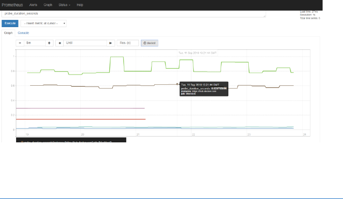
Task: Click the Until end time field
Action: tap(85, 43)
